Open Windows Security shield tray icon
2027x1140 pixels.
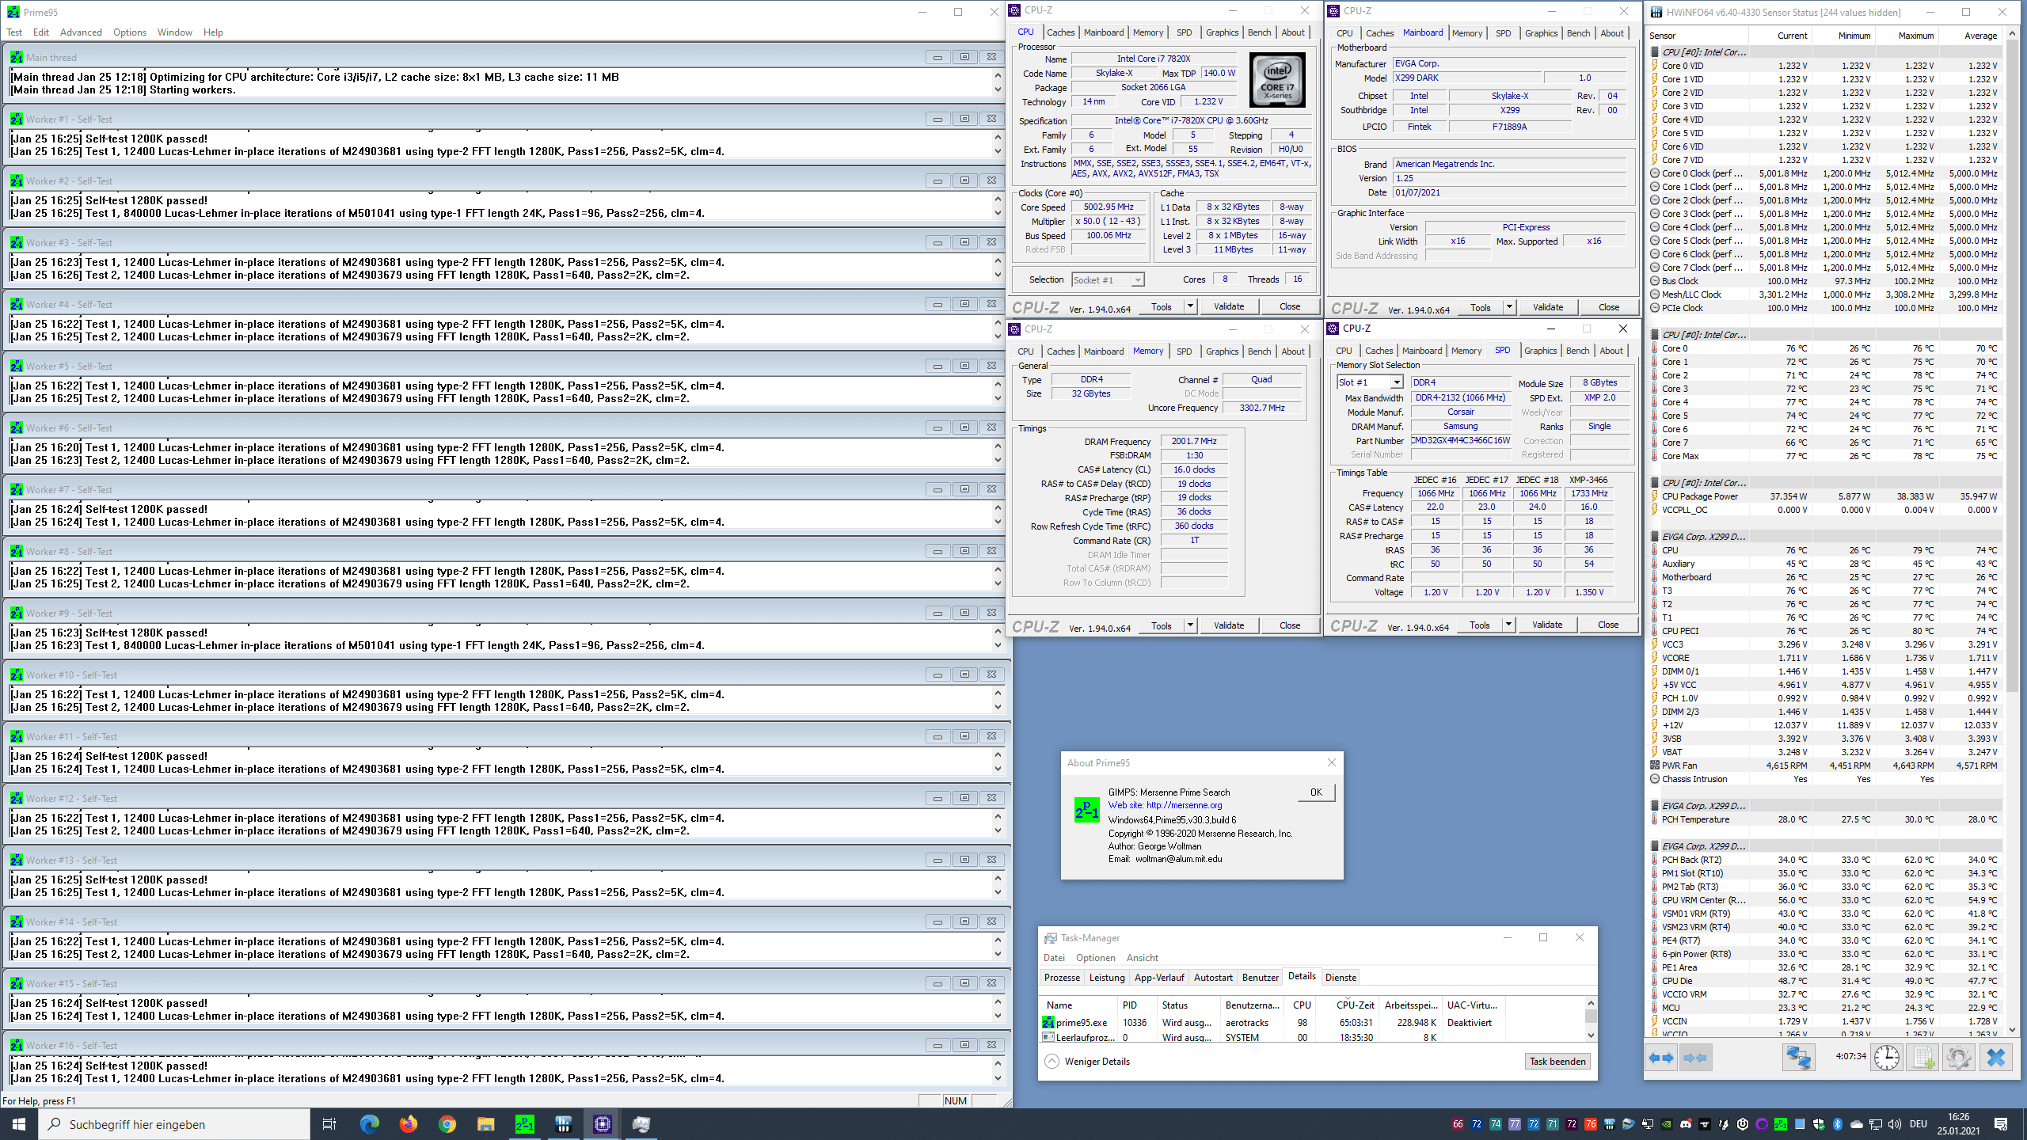point(1819,1124)
